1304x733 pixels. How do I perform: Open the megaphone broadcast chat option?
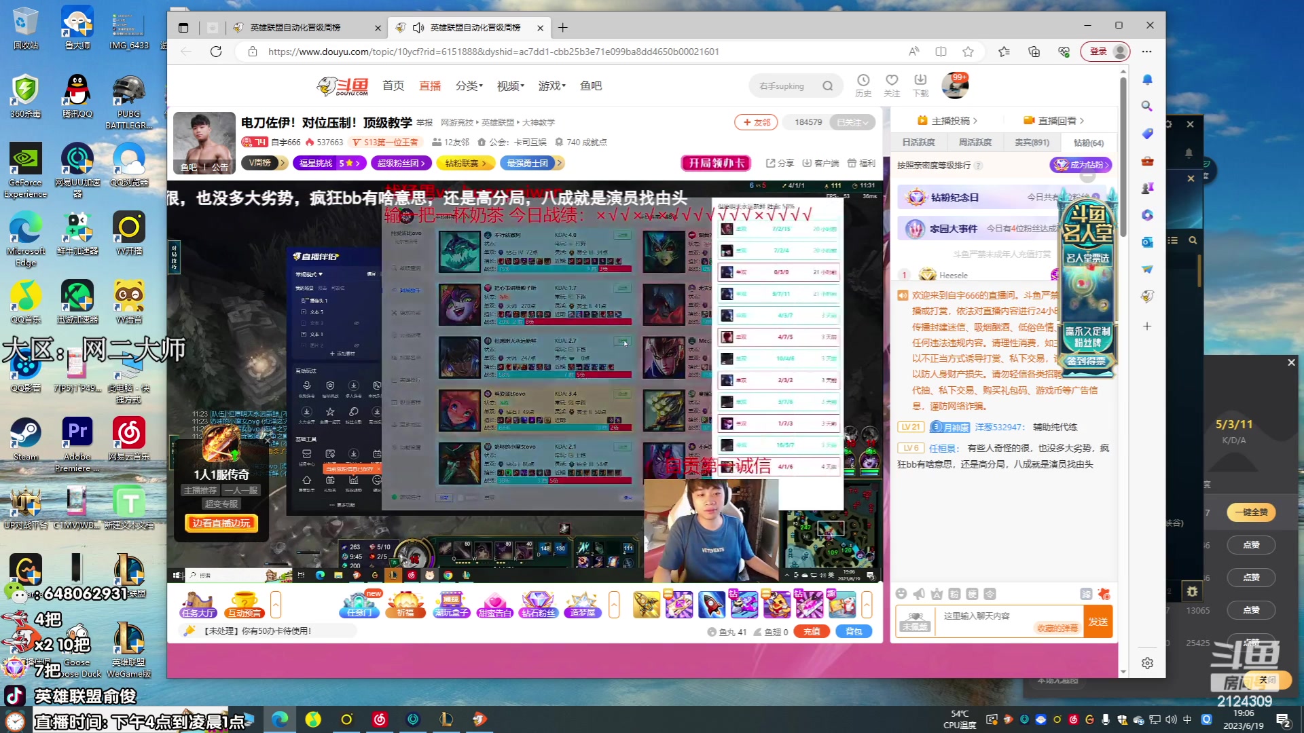pyautogui.click(x=919, y=594)
